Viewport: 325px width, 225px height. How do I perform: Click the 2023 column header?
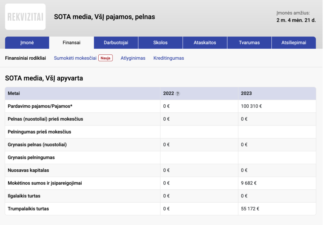click(246, 93)
